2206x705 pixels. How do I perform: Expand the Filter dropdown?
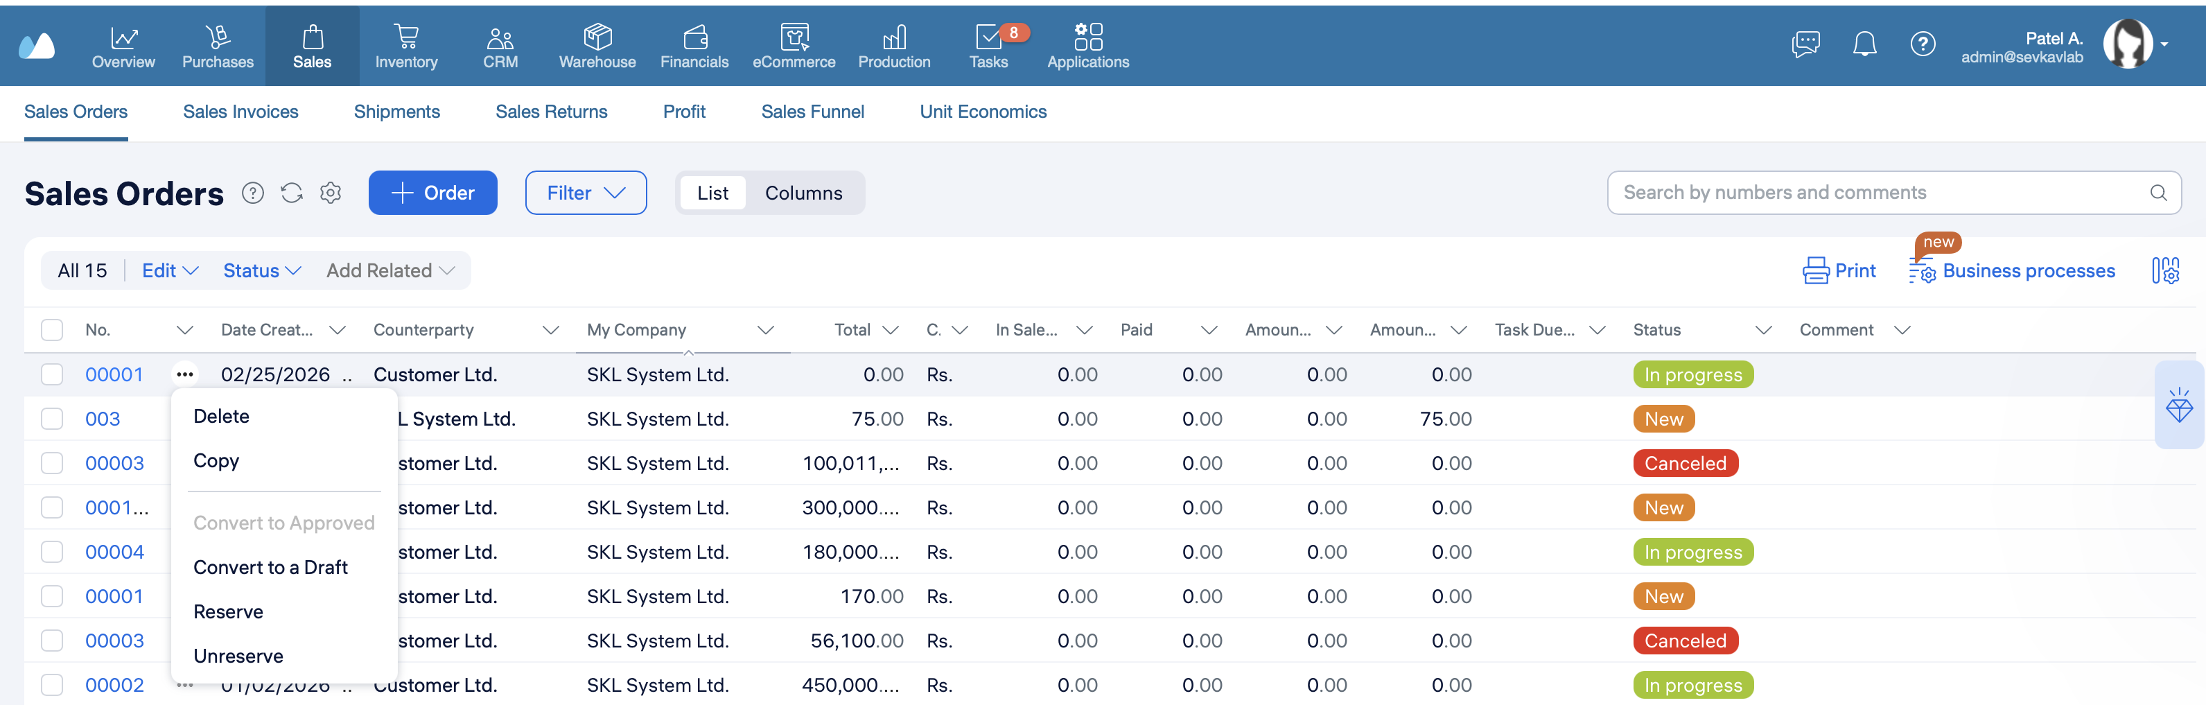coord(586,193)
